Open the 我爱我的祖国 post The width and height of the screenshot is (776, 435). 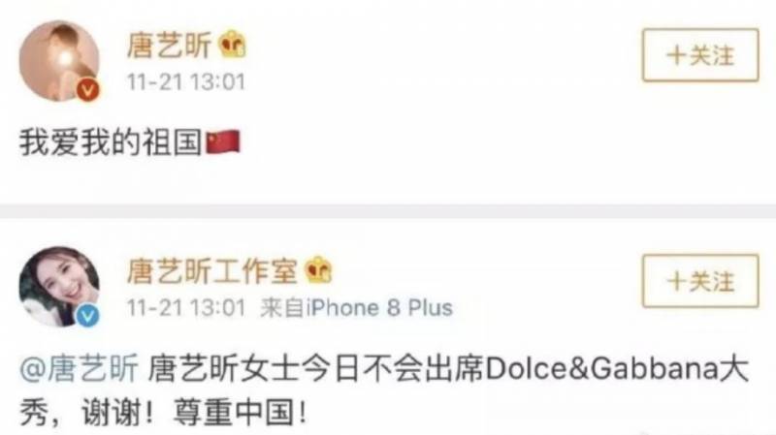click(130, 142)
